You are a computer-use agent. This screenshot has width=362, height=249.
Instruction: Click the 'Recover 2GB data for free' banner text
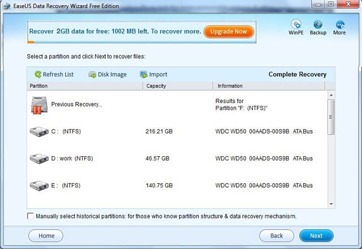click(115, 32)
